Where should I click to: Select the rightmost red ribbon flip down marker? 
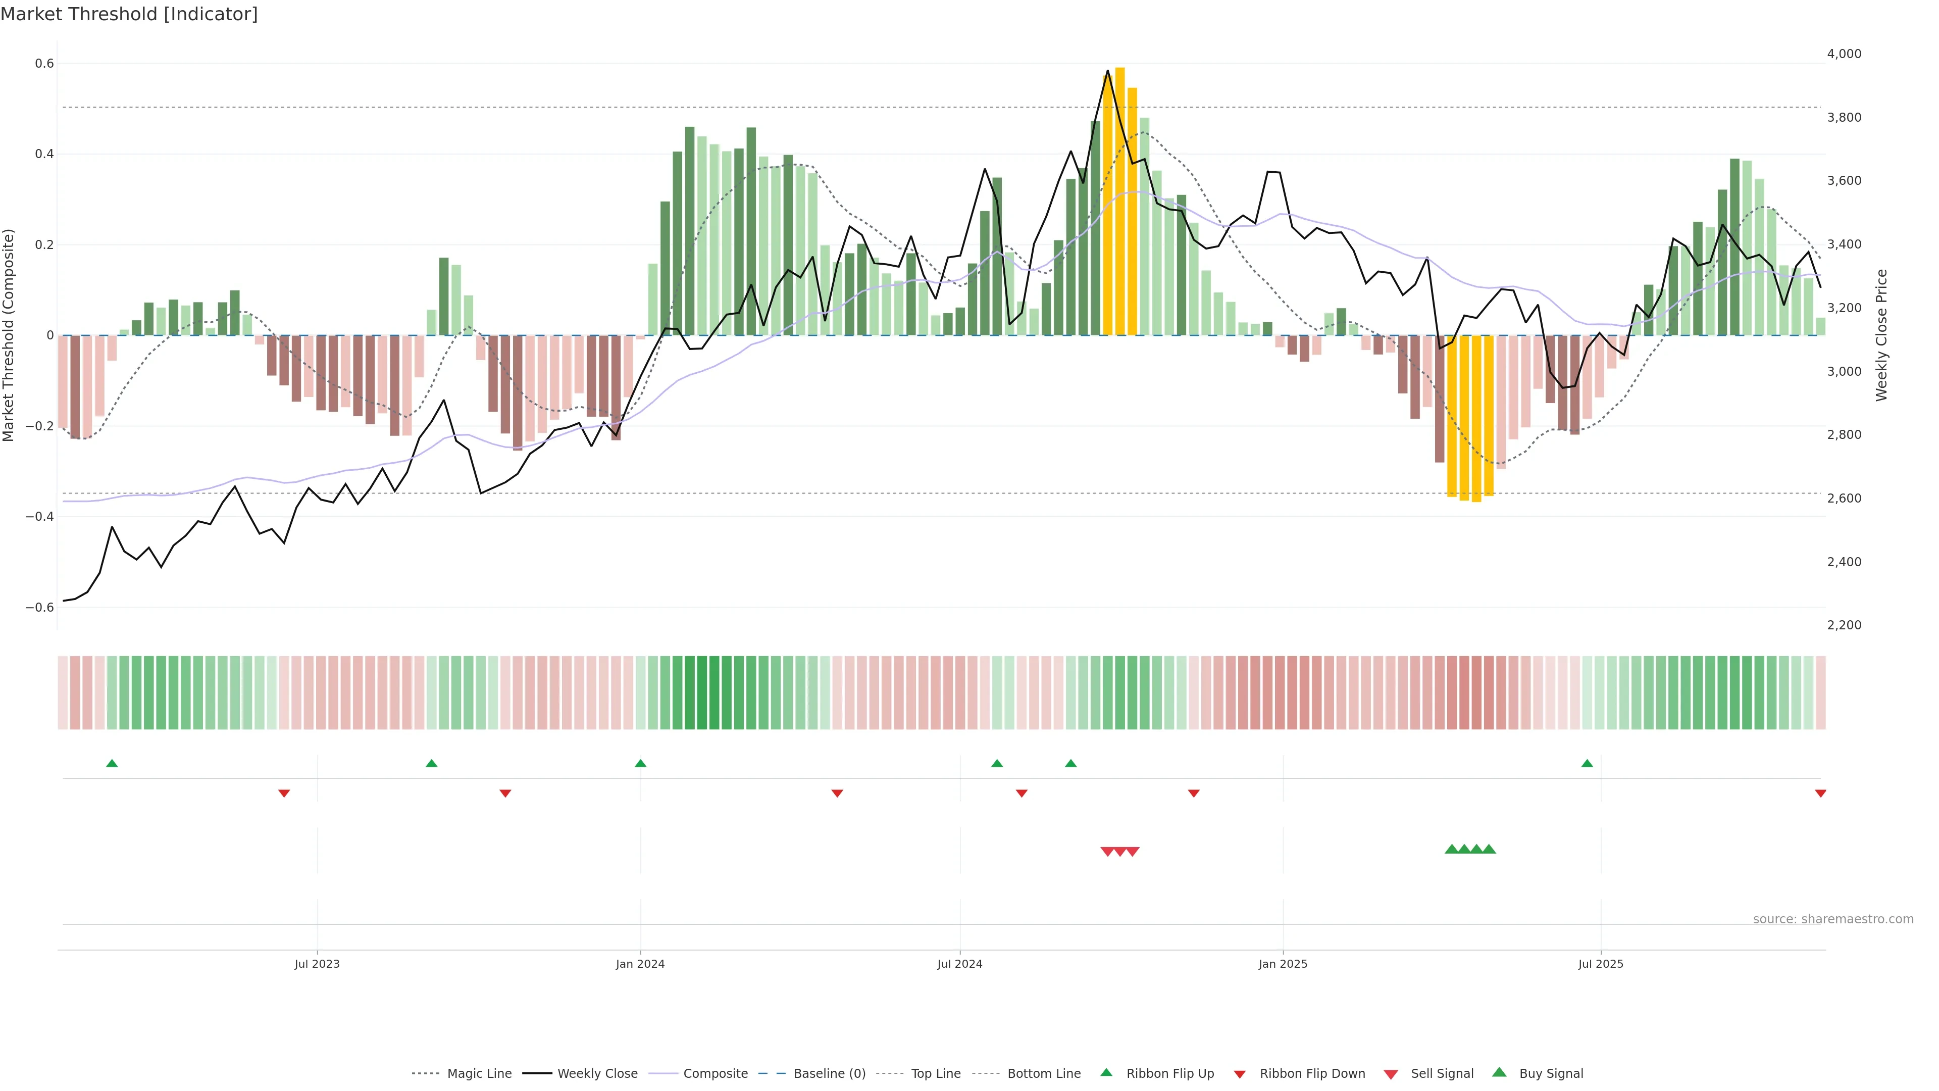pos(1820,793)
